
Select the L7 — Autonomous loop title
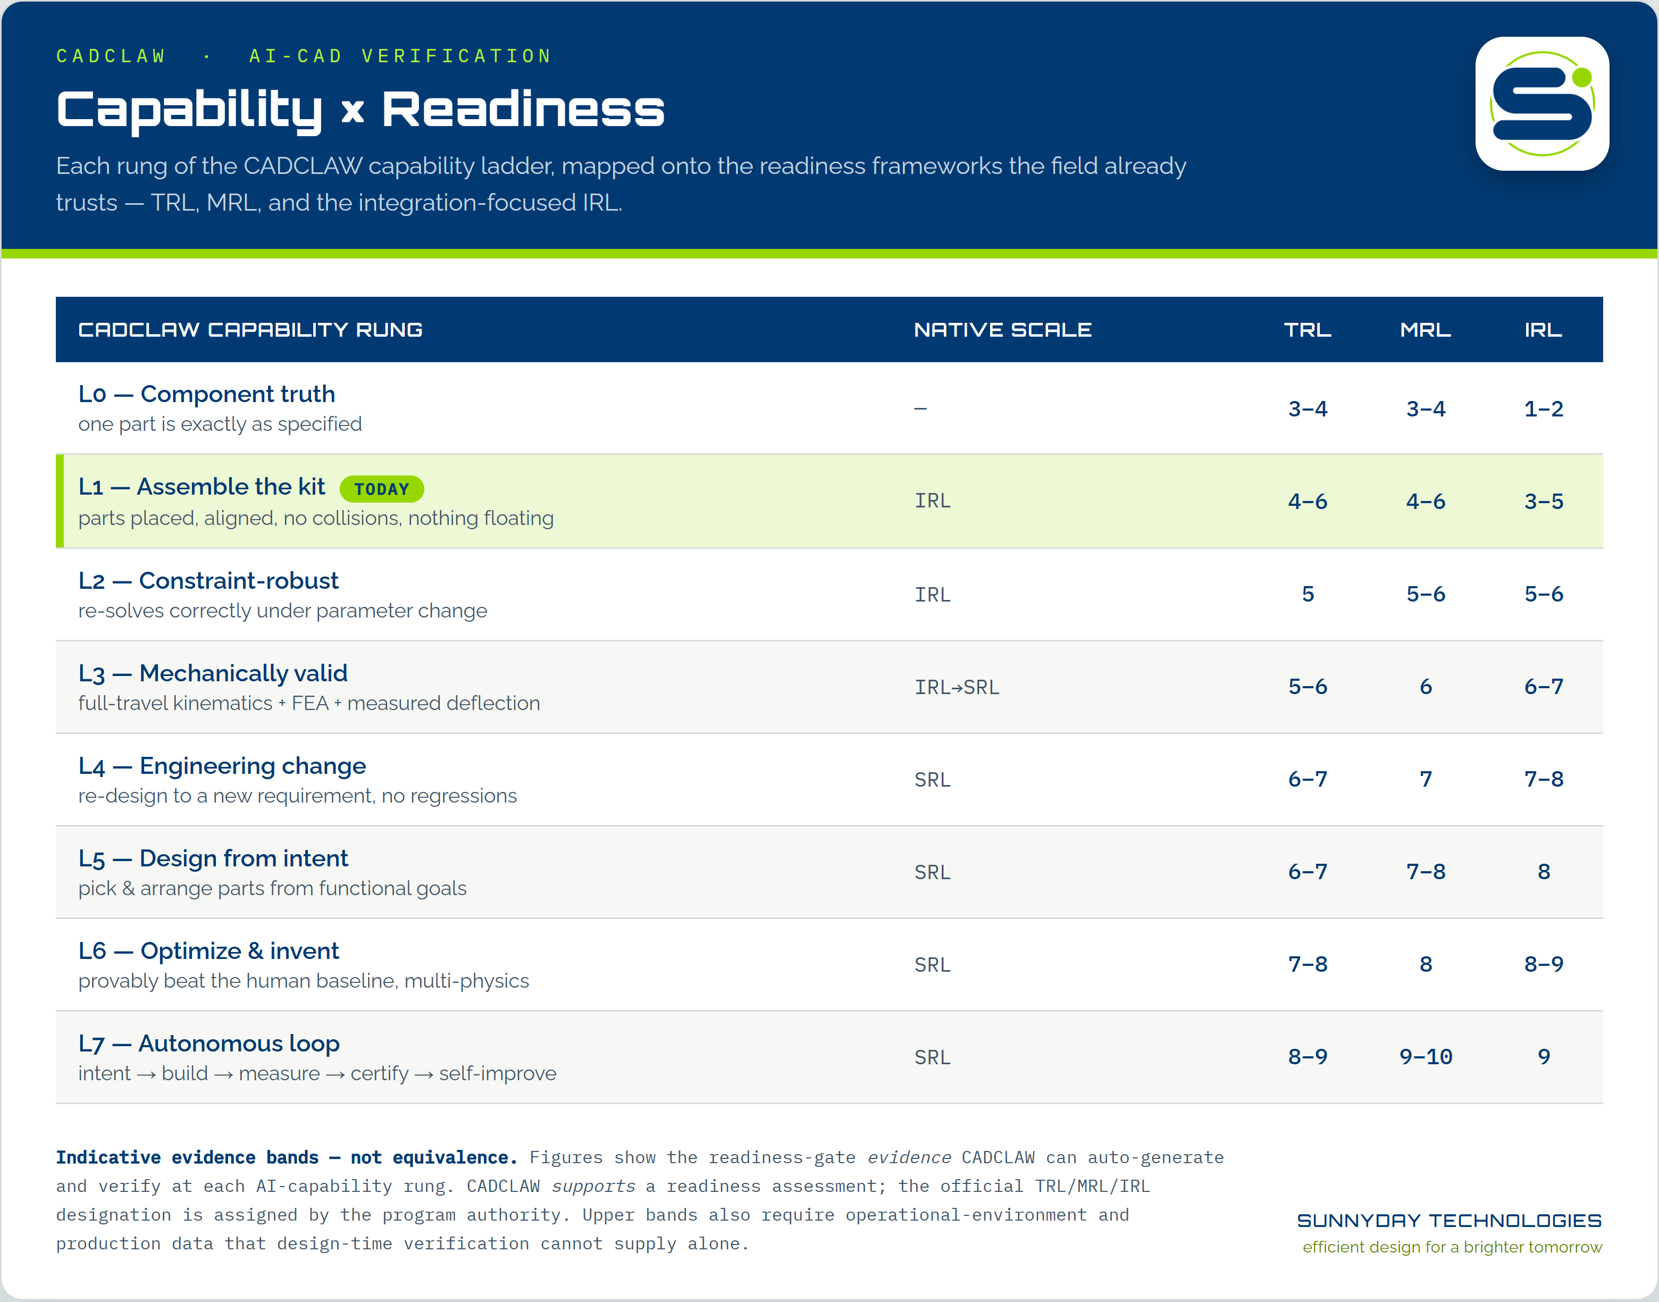click(208, 1045)
